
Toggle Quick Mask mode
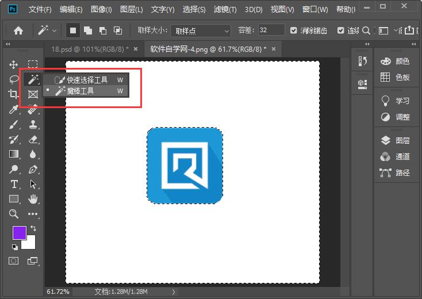tap(13, 260)
